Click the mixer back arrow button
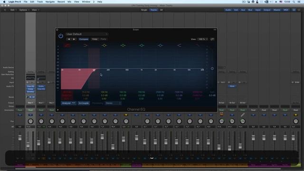304x171 pixels. [x=5, y=10]
